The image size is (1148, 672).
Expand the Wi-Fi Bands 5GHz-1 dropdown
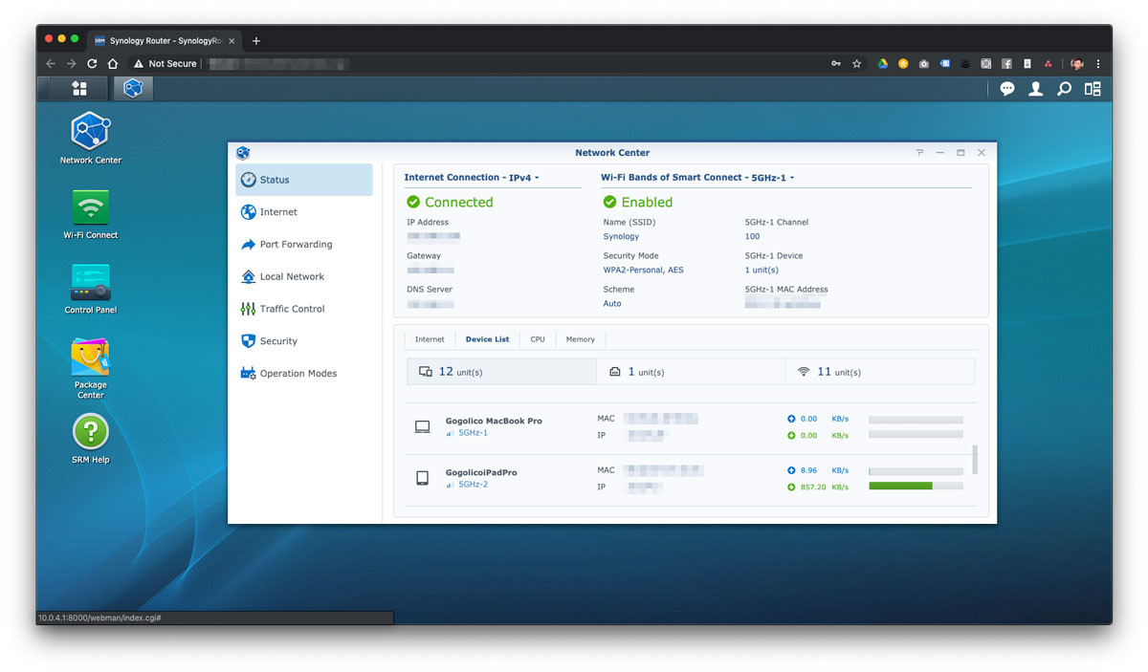click(x=697, y=178)
